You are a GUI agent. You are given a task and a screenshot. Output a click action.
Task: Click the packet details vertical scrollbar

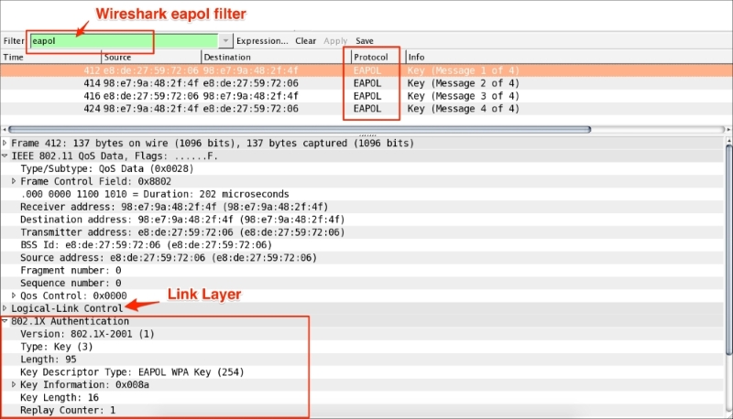(728, 250)
